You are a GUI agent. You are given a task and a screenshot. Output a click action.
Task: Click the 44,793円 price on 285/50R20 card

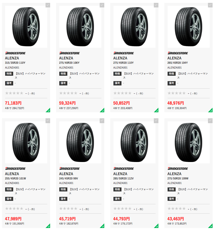(x=121, y=219)
